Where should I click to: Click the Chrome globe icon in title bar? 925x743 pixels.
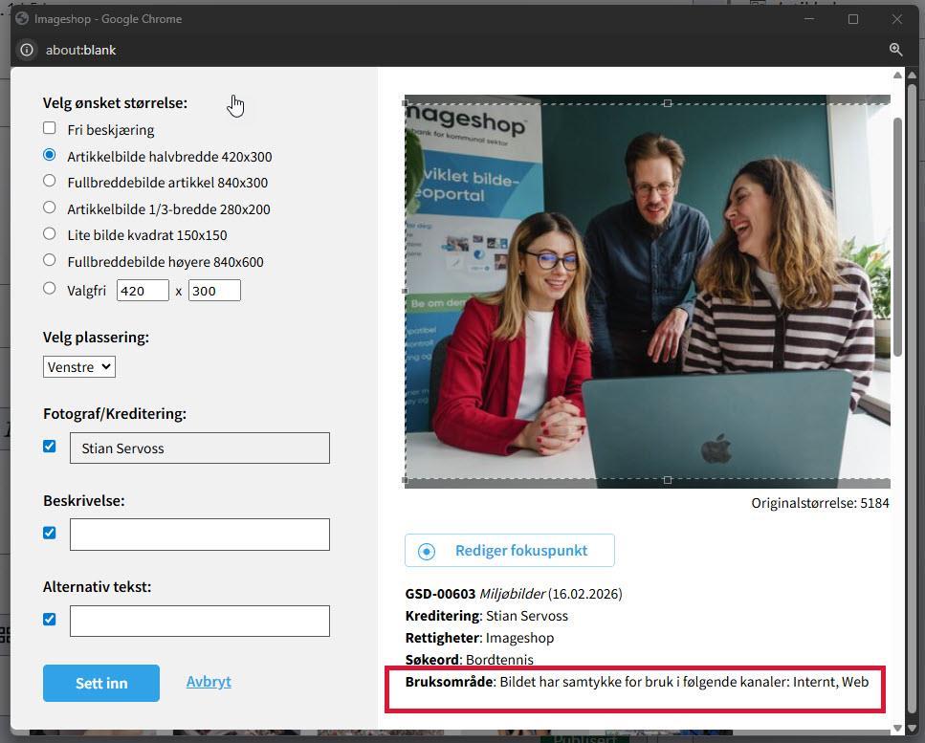21,18
